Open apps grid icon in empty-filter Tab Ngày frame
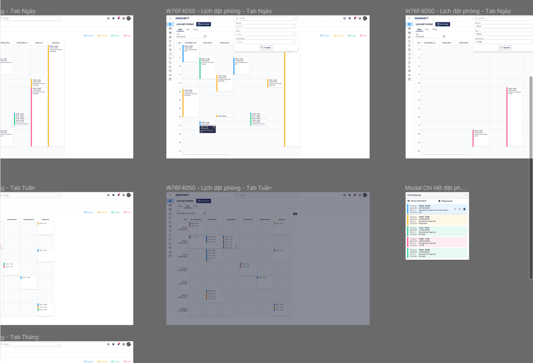This screenshot has width=533, height=363. coord(360,18)
